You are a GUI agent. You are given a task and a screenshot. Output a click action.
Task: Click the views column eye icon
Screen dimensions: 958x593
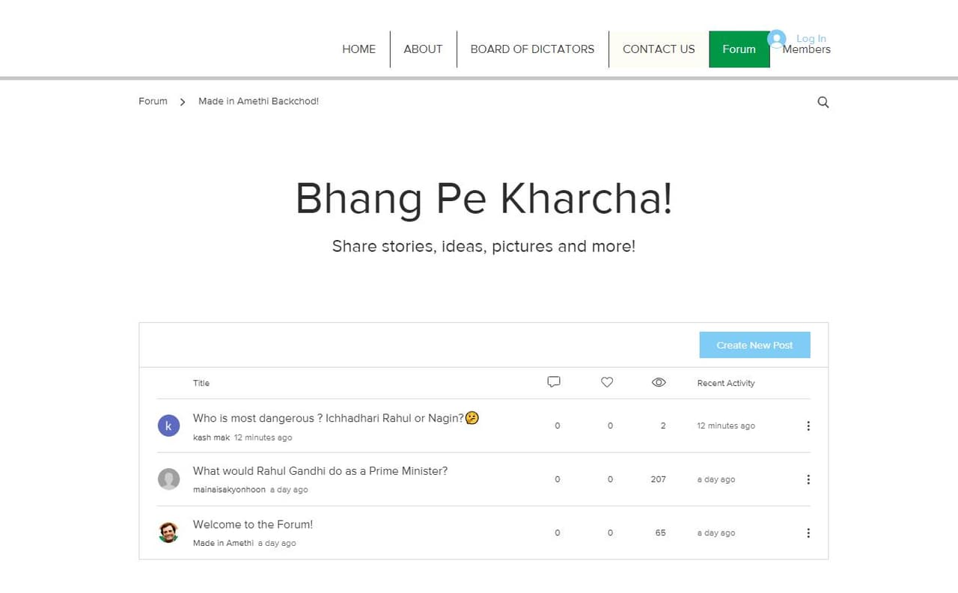tap(659, 382)
